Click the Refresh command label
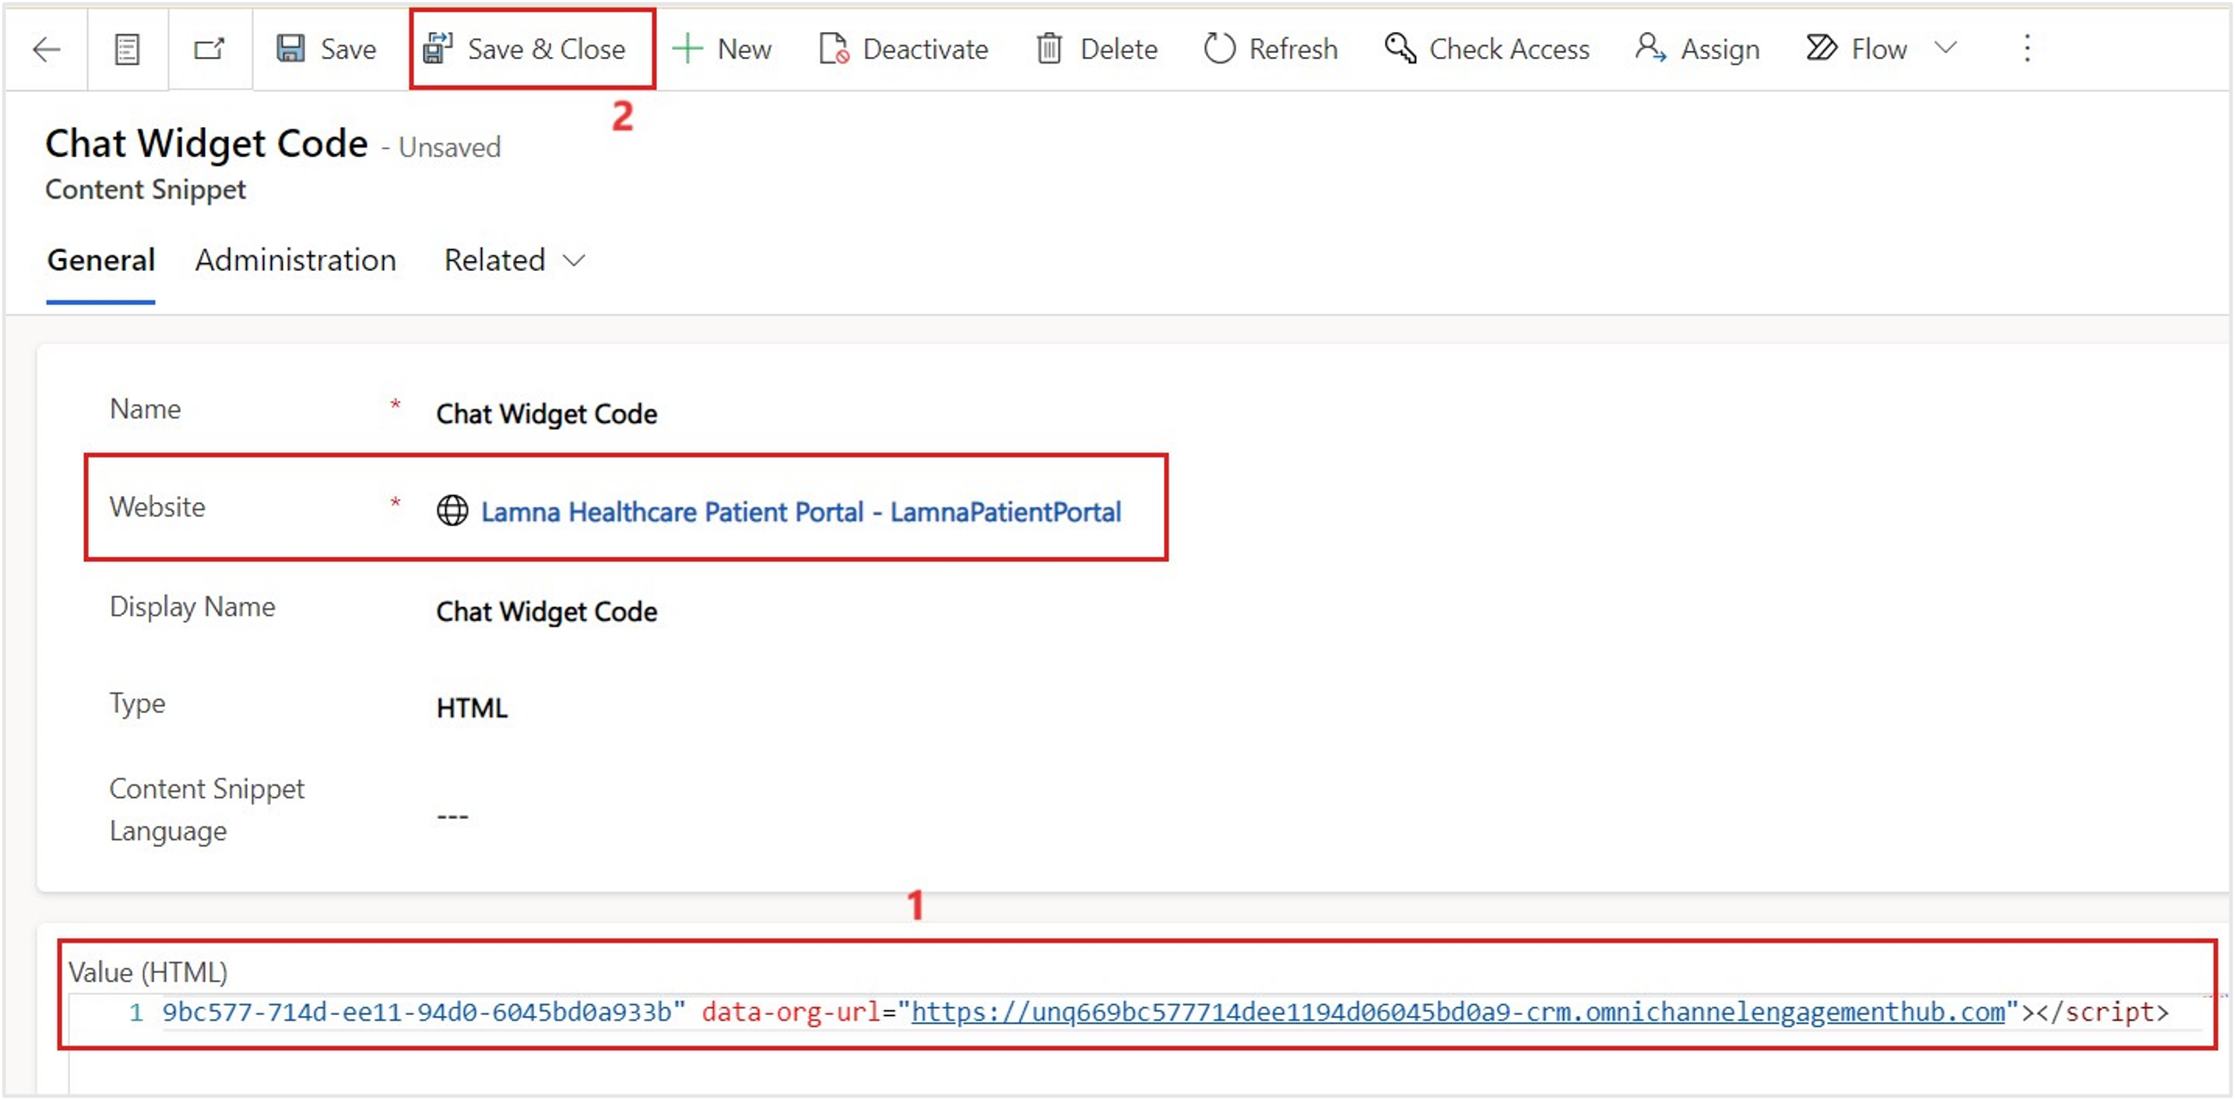2235x1100 pixels. 1294,49
